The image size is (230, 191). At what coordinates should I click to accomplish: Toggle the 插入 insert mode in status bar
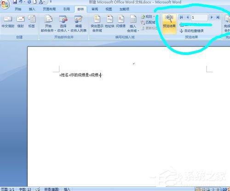67,189
